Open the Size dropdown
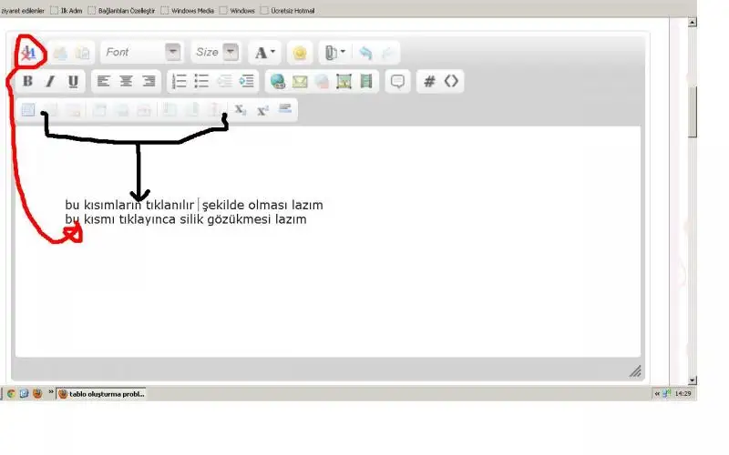 tap(216, 53)
